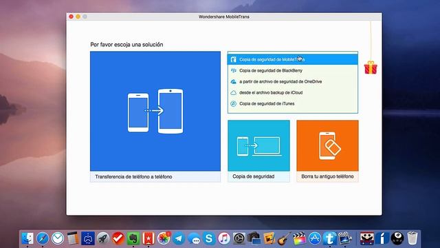The height and width of the screenshot is (248, 440).
Task: Click the BlackBerry logo icon in list
Action: (234, 70)
